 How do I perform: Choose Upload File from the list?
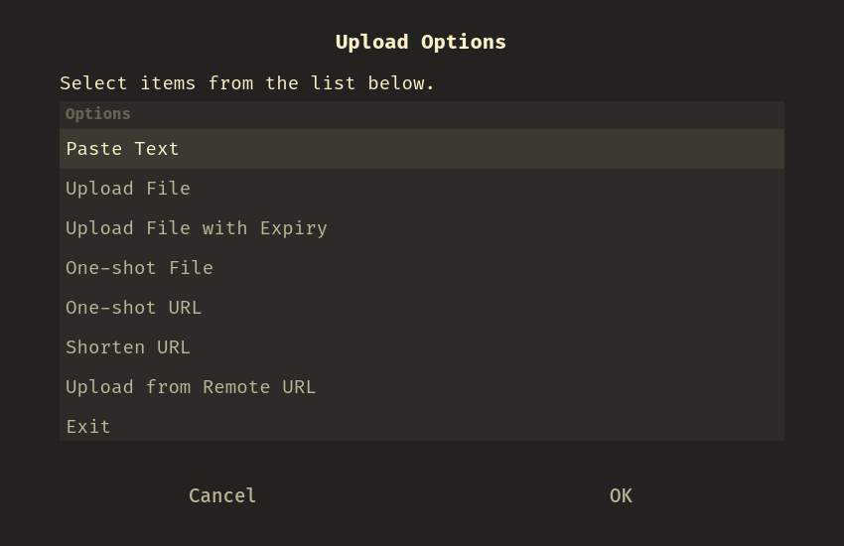click(x=421, y=189)
